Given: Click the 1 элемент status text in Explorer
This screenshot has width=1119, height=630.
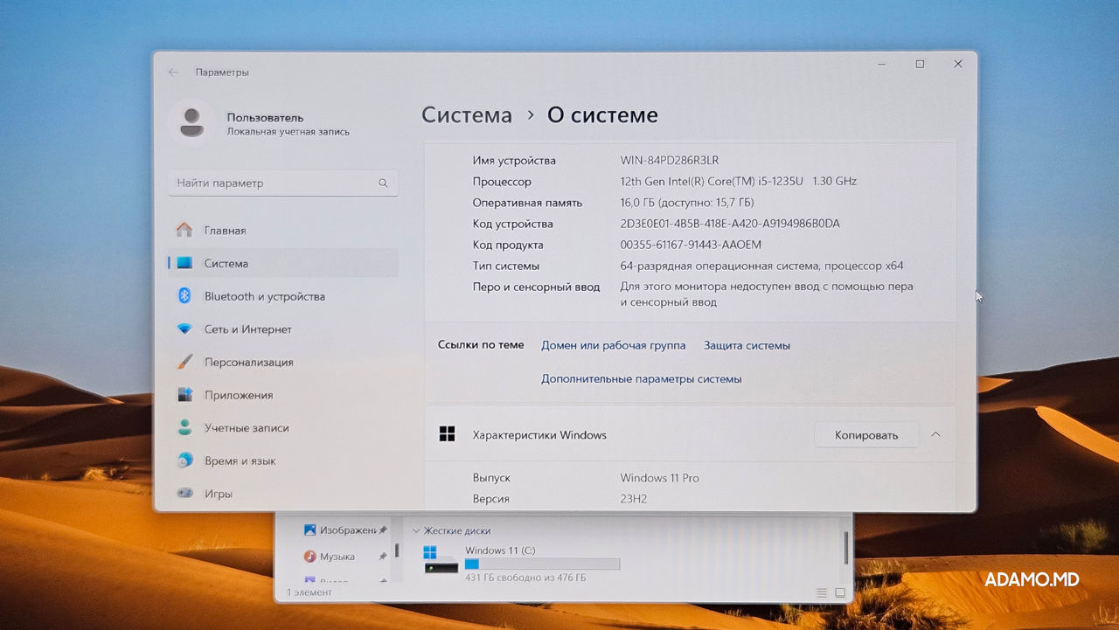Looking at the screenshot, I should click(x=309, y=592).
